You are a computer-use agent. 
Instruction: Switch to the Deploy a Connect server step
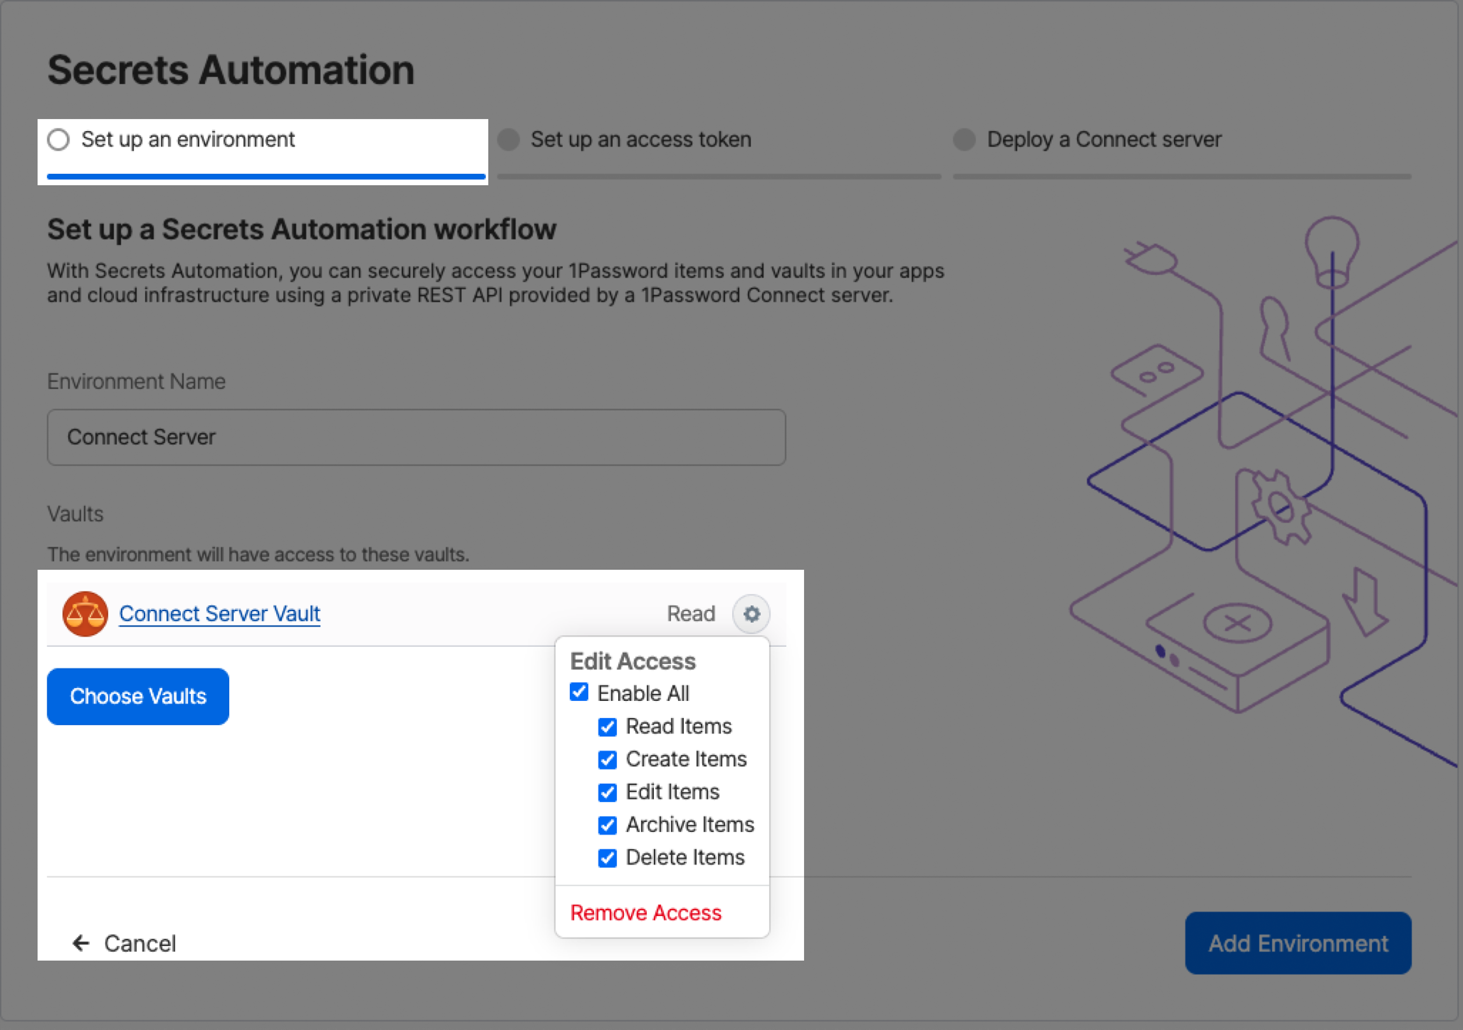1103,139
